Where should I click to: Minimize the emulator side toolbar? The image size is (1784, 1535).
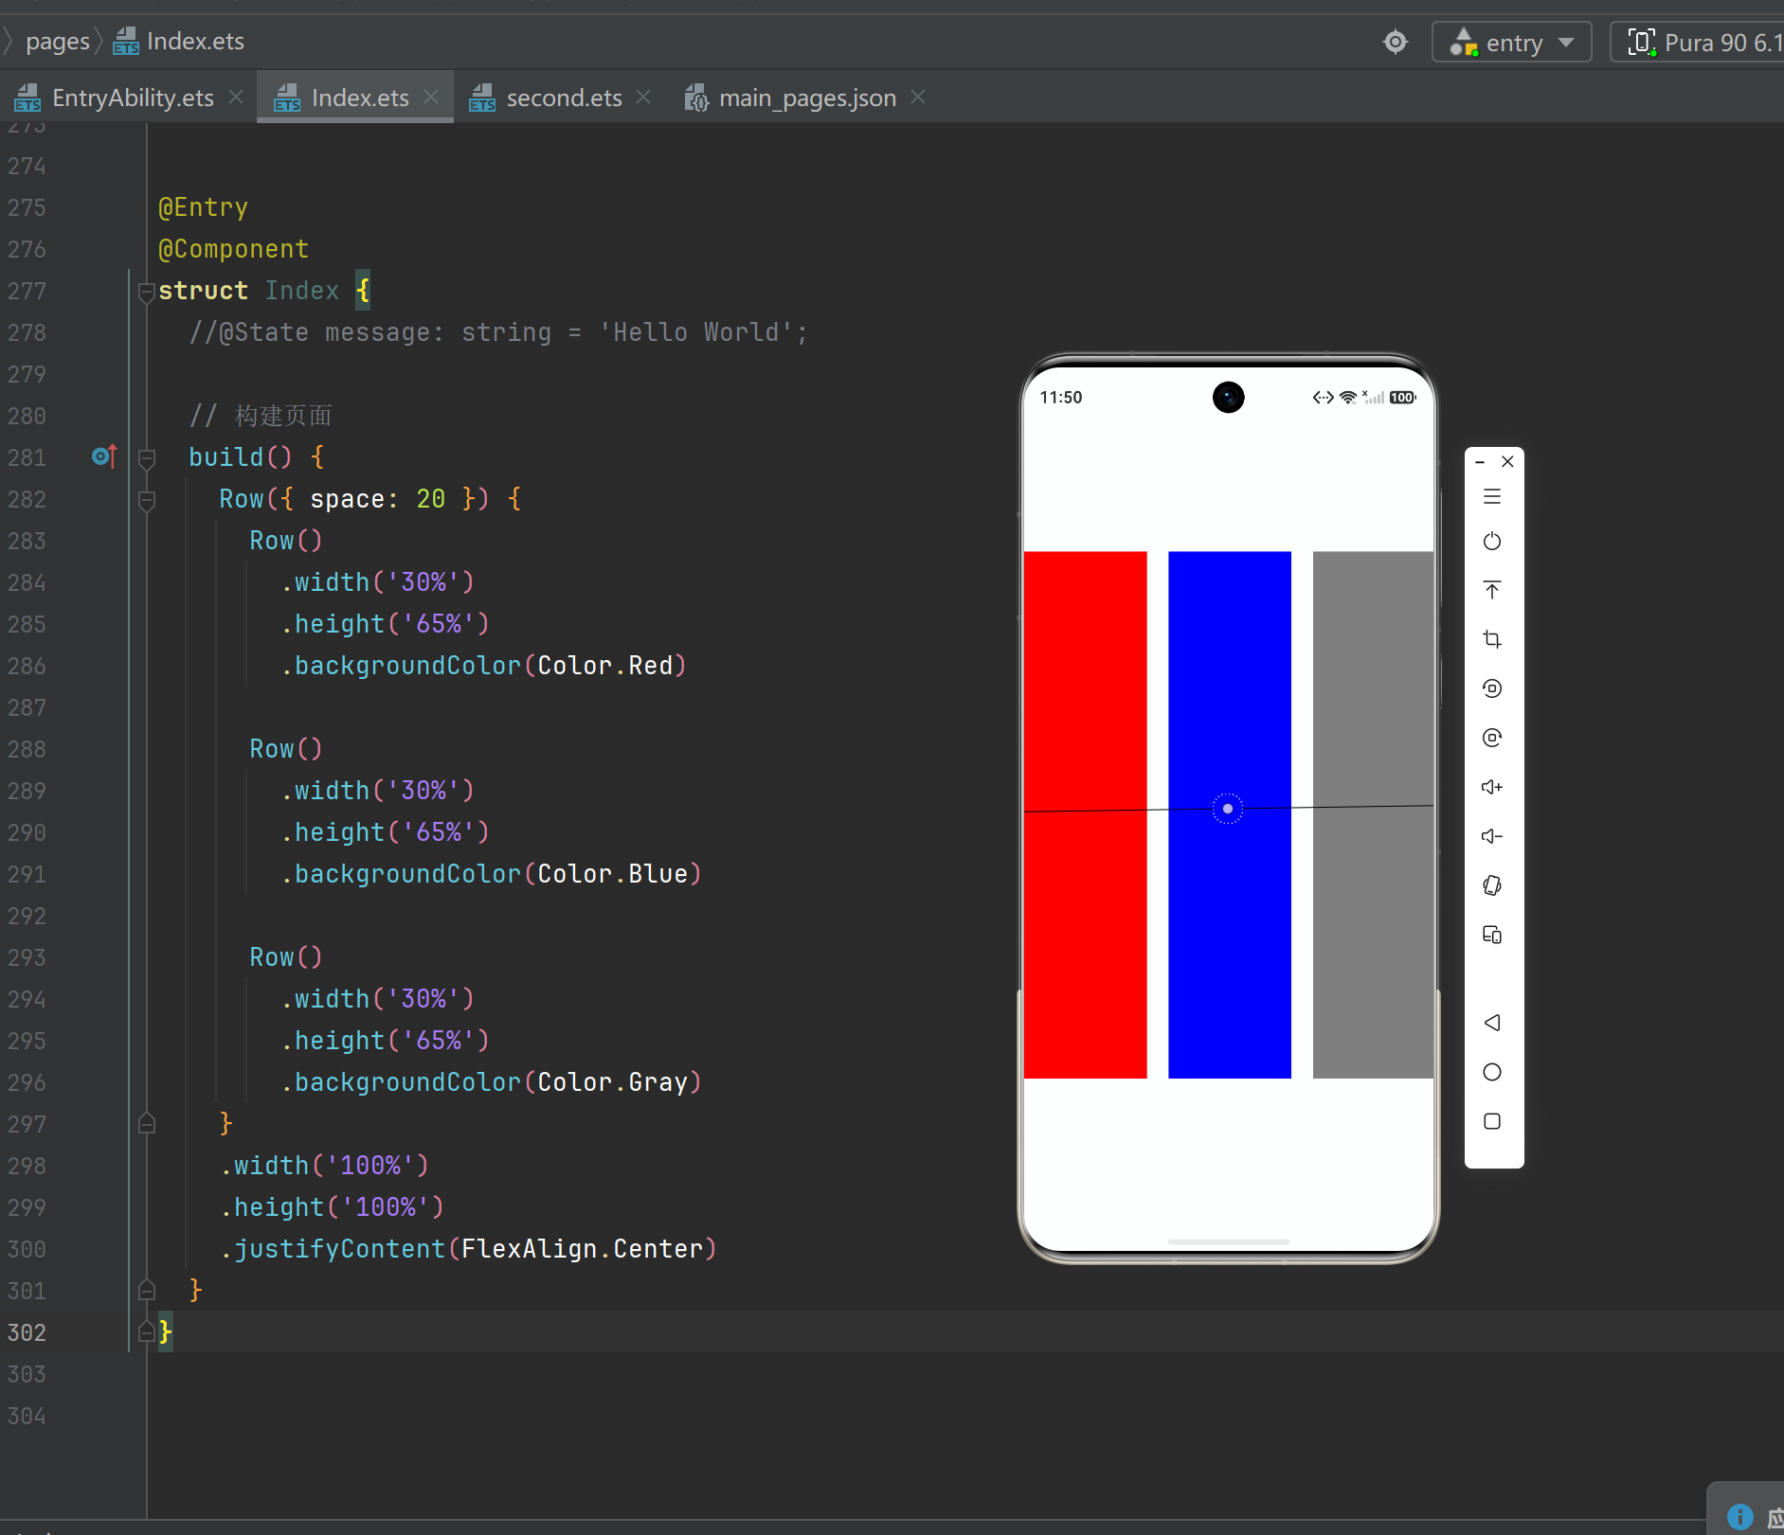click(1480, 462)
